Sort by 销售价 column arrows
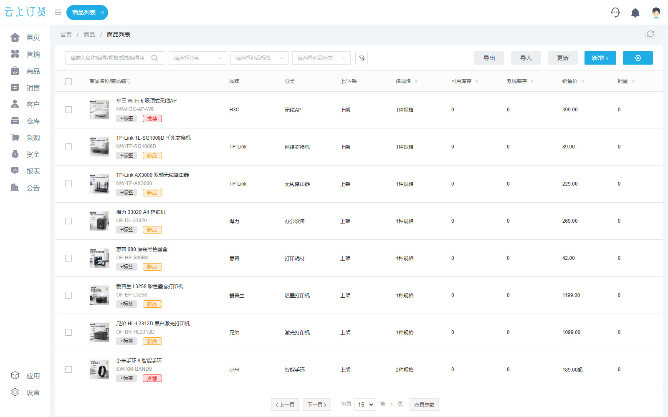The image size is (668, 417). point(583,81)
